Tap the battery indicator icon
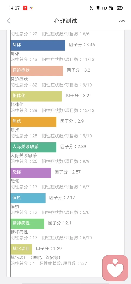Image resolution: width=131 pixels, height=284 pixels. (120, 8)
